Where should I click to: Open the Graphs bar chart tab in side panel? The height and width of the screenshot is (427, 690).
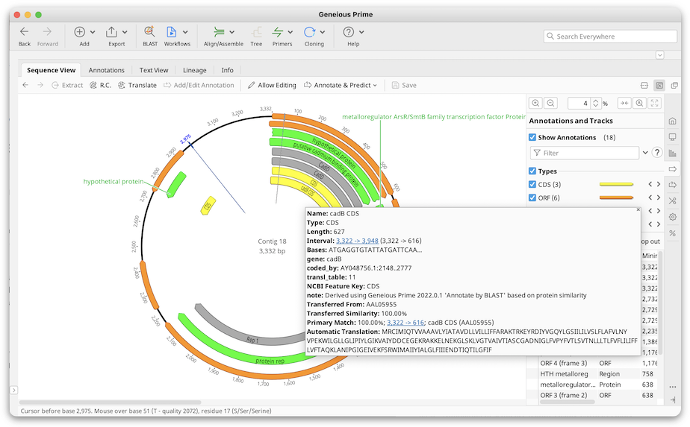[x=672, y=153]
